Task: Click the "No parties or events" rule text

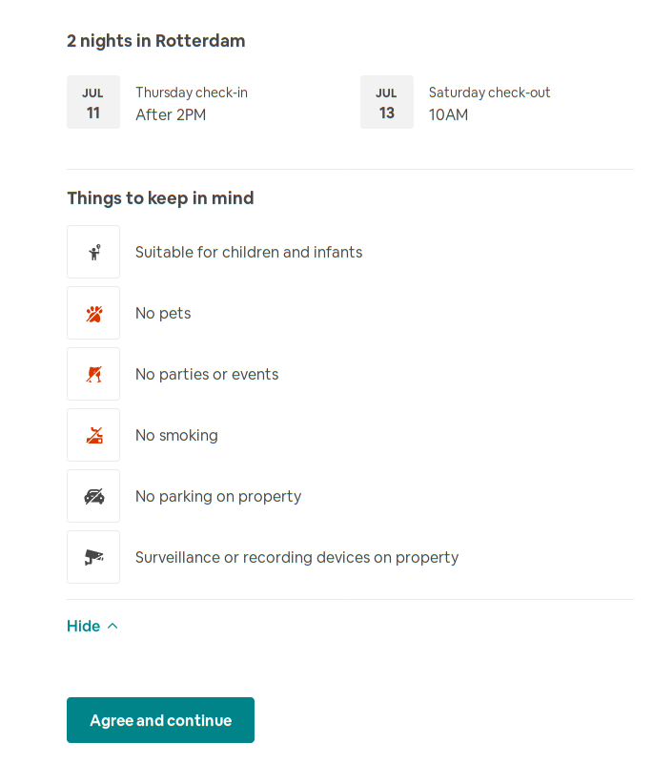Action: (x=207, y=375)
